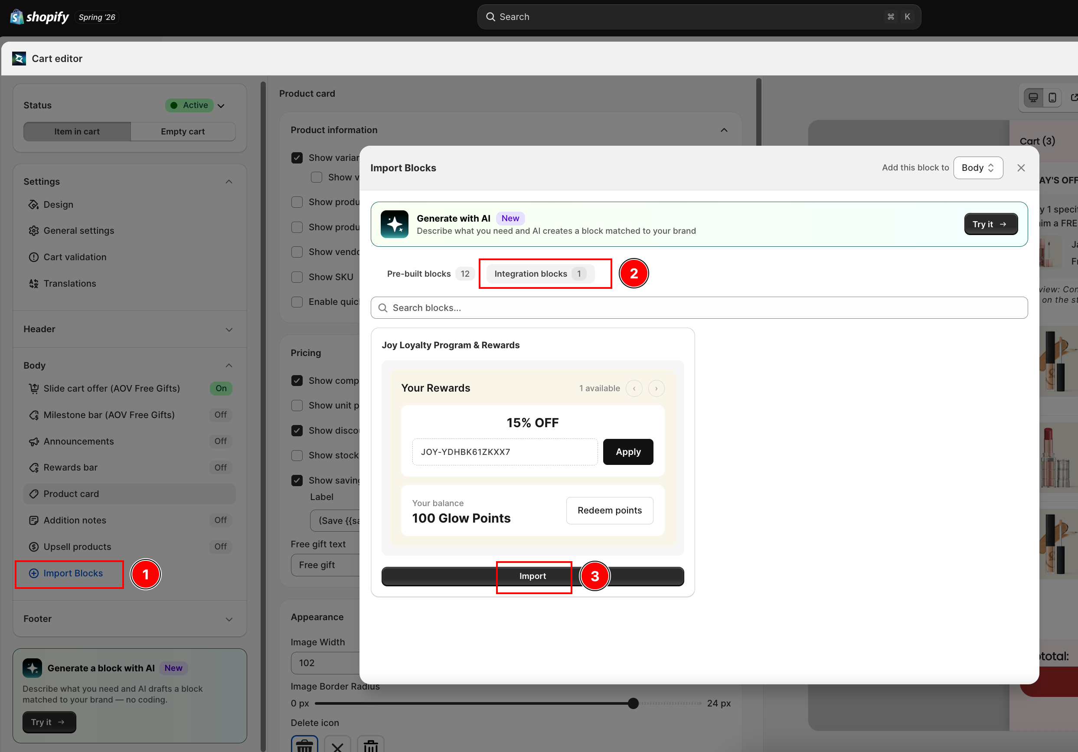Click the magnifier in Search blocks field
Image resolution: width=1078 pixels, height=752 pixels.
coord(383,307)
